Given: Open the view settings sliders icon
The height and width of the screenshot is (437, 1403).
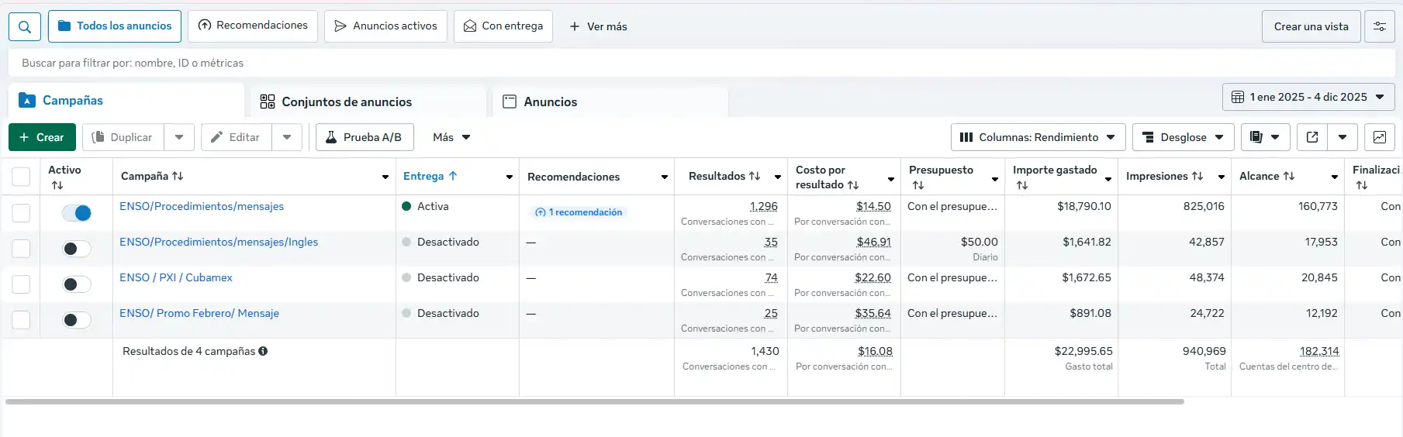Looking at the screenshot, I should coord(1379,26).
